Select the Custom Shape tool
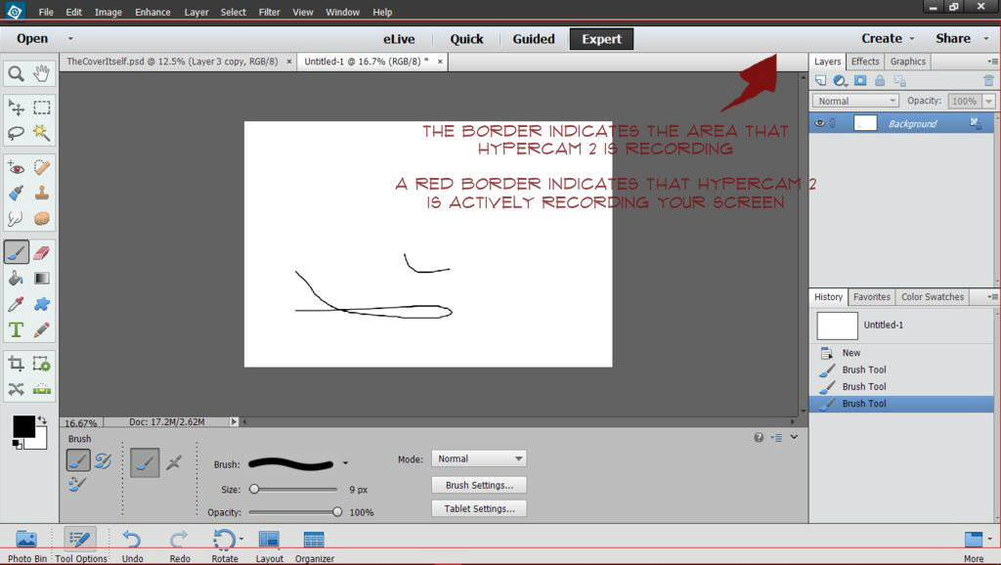Image resolution: width=1001 pixels, height=565 pixels. click(41, 304)
